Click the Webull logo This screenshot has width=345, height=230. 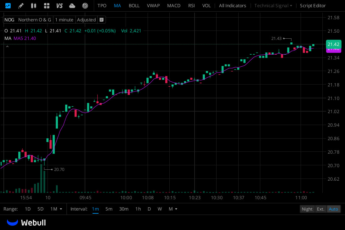26,222
